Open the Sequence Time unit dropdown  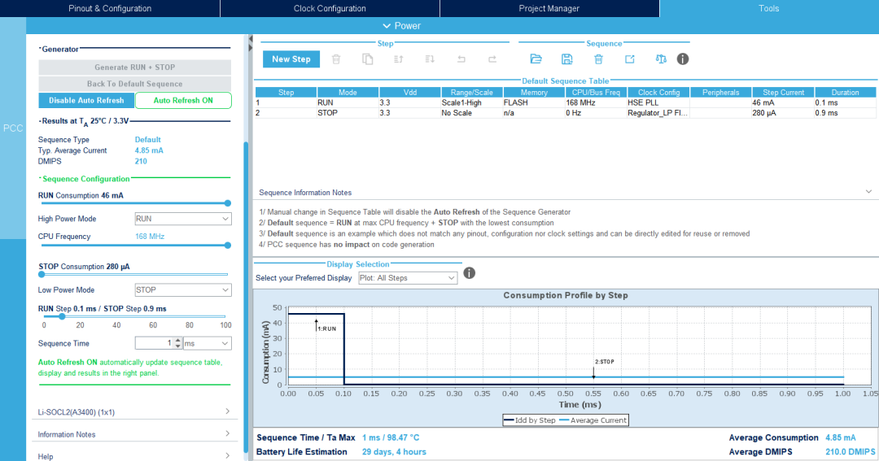pos(208,343)
